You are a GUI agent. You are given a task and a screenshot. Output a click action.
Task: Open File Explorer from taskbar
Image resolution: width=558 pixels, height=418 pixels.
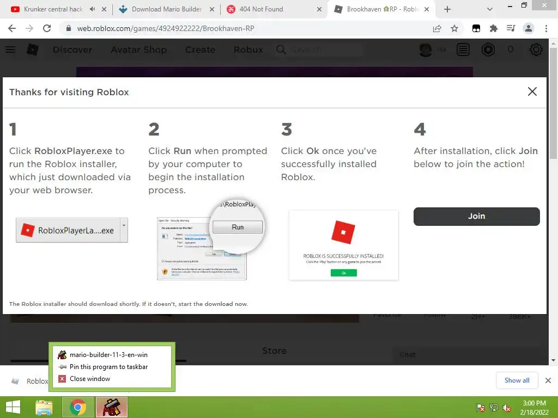click(44, 407)
